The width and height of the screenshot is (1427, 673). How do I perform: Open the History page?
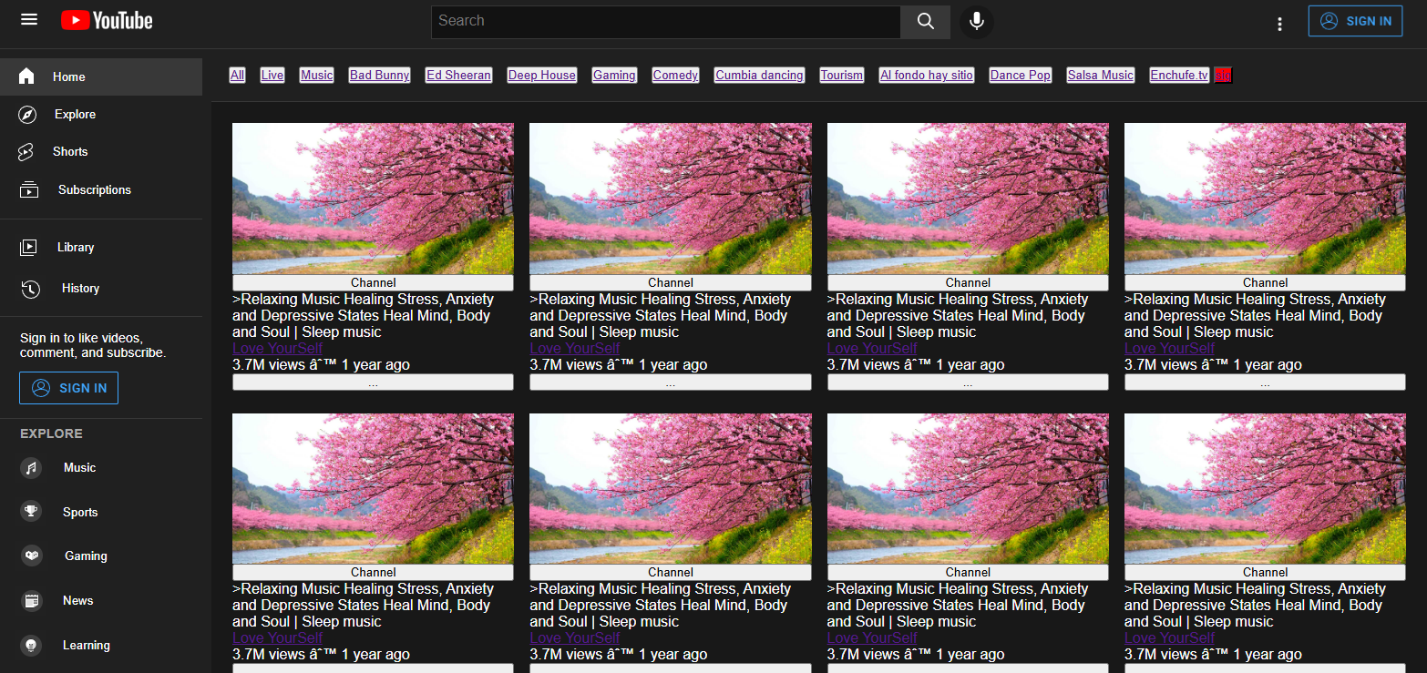click(x=80, y=289)
